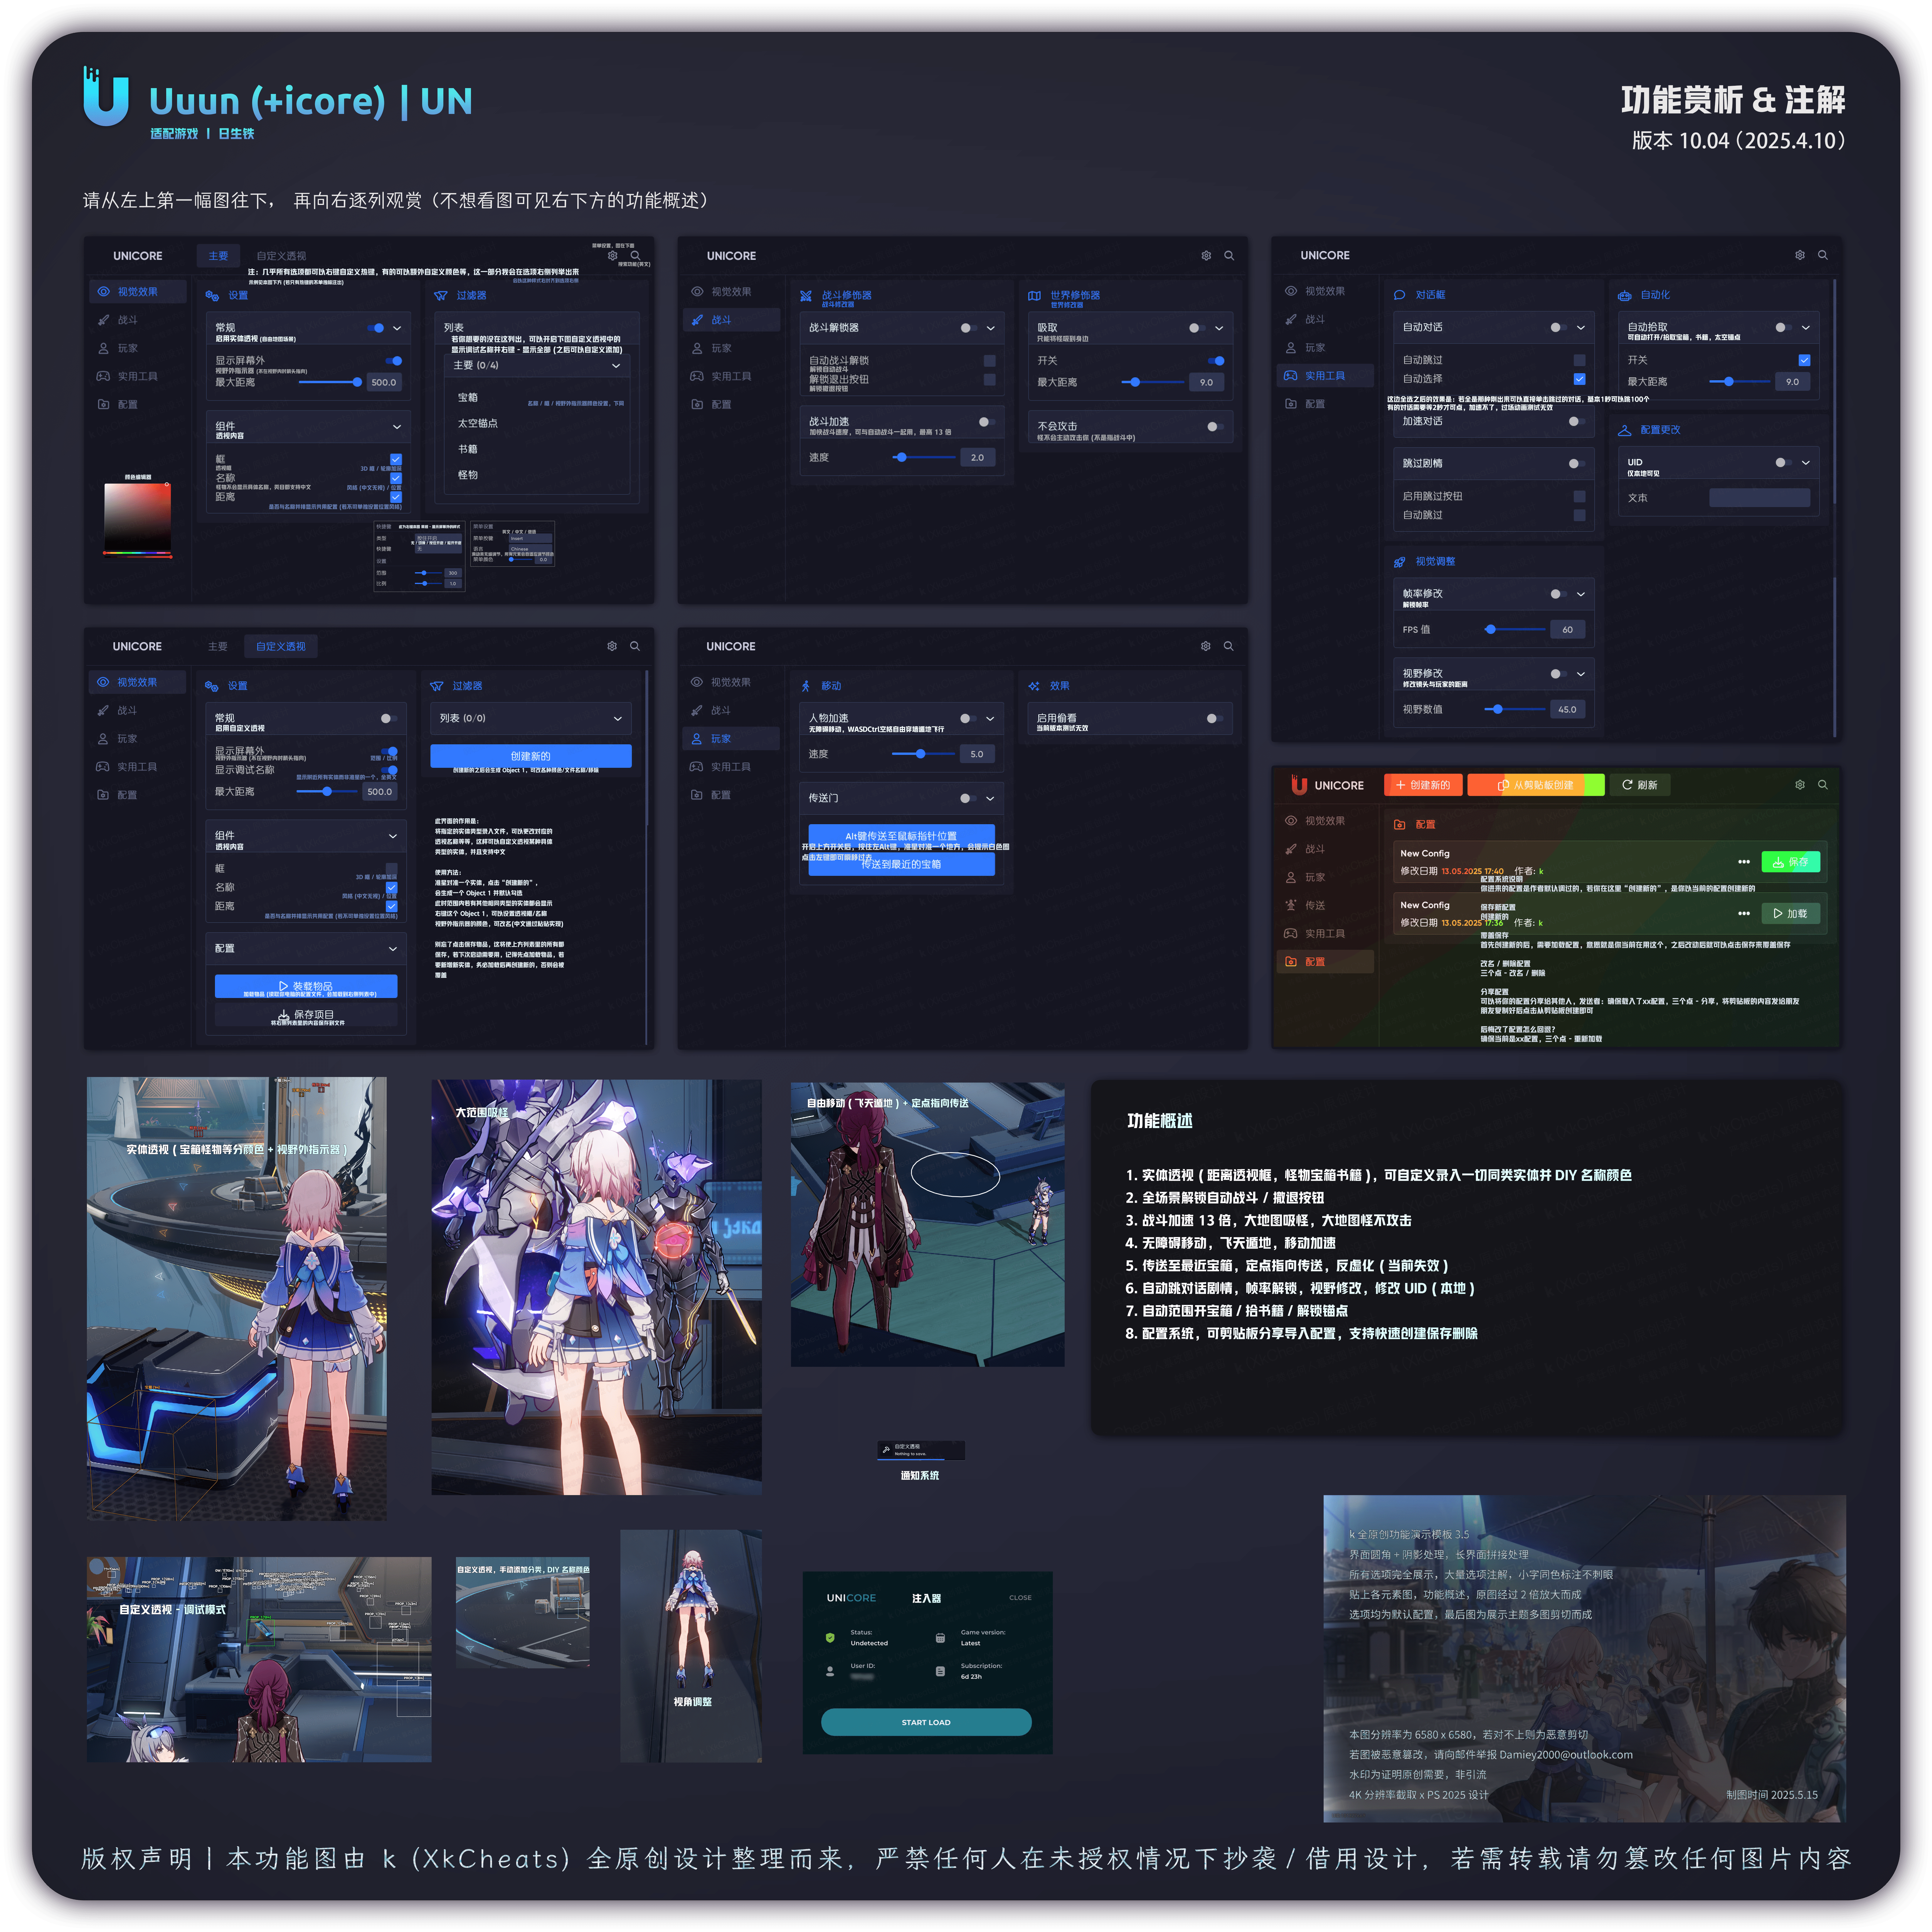Turn on the 帧率修改 switch
The height and width of the screenshot is (1932, 1932).
1558,594
